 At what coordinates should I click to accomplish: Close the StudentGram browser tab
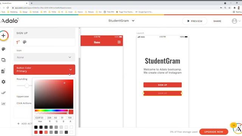pos(26,3)
